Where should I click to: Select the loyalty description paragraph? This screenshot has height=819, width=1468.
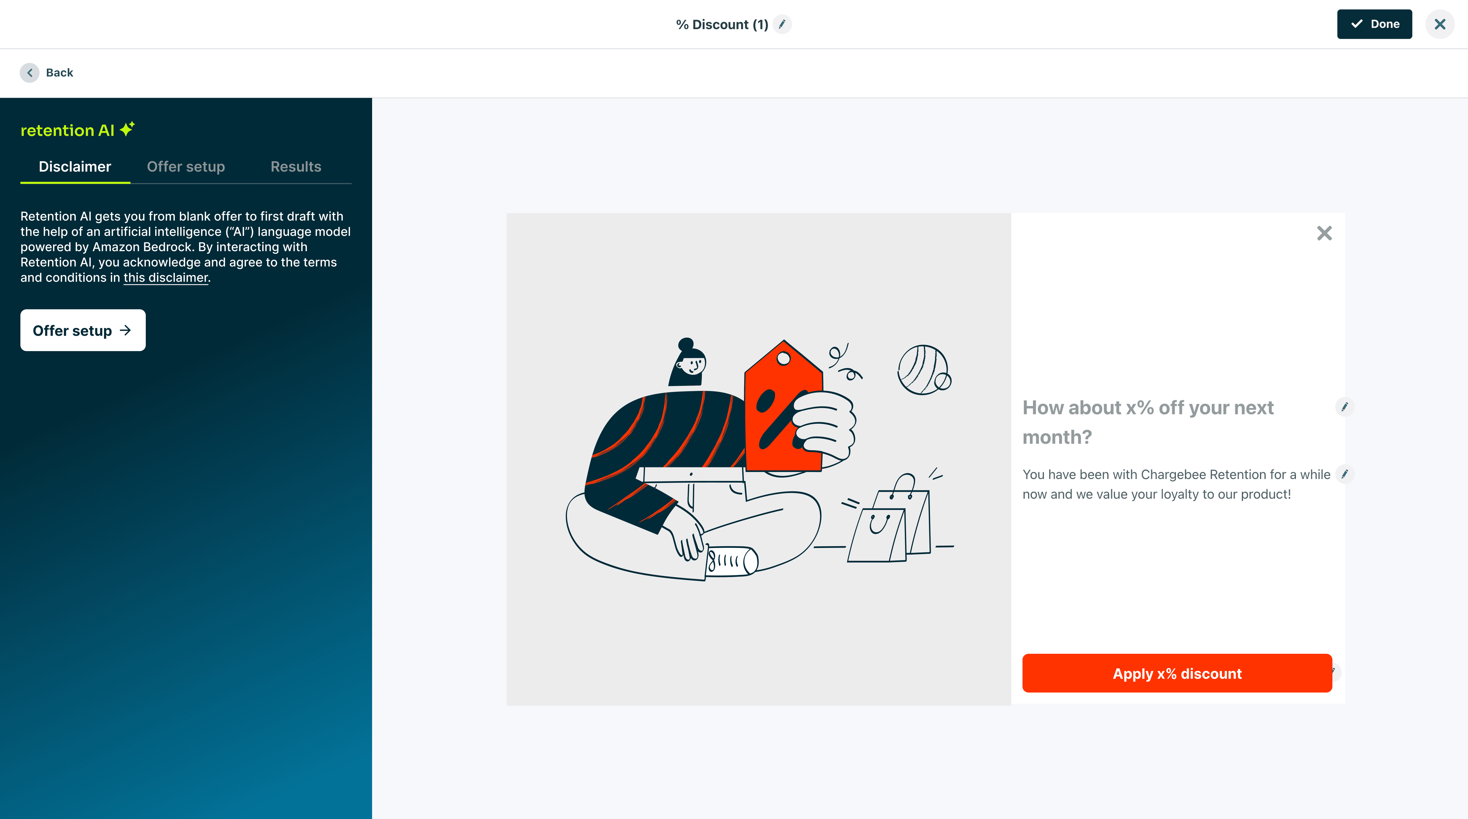point(1176,484)
